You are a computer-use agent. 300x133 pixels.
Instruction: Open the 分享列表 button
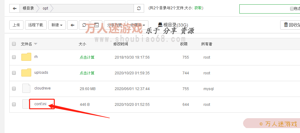115,25
